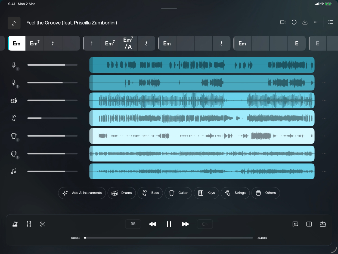This screenshot has height=254, width=338.
Task: Open the Guitar instrument category
Action: [178, 193]
